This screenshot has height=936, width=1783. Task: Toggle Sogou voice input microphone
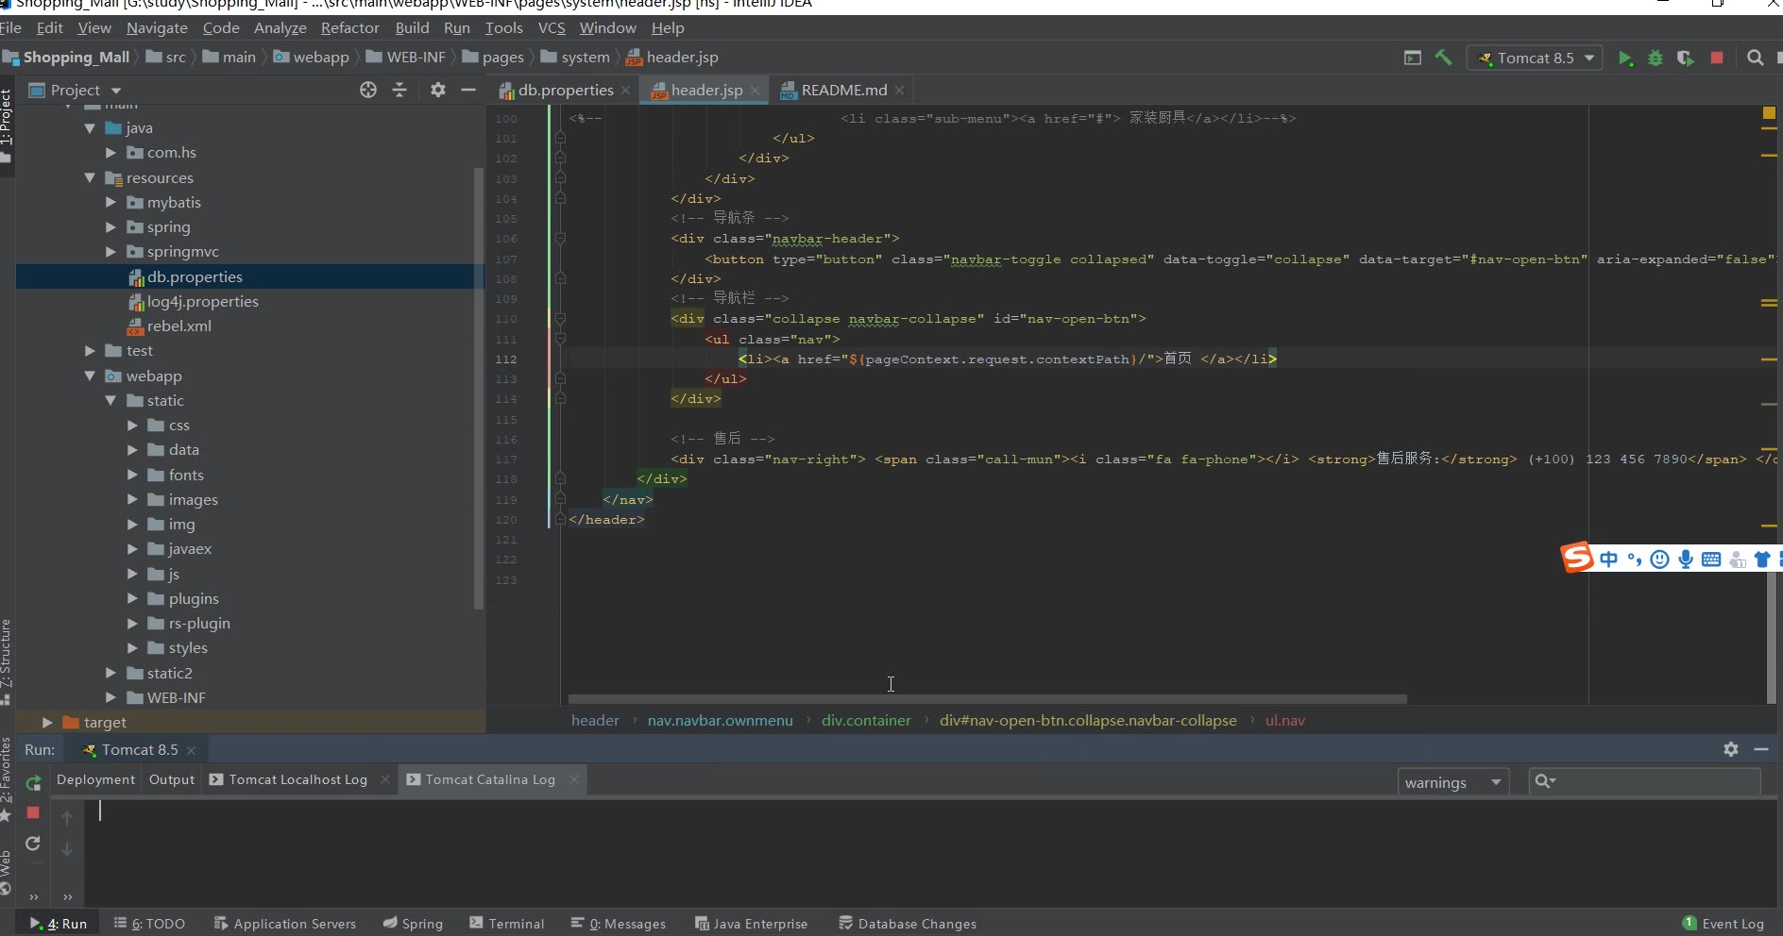(1686, 560)
